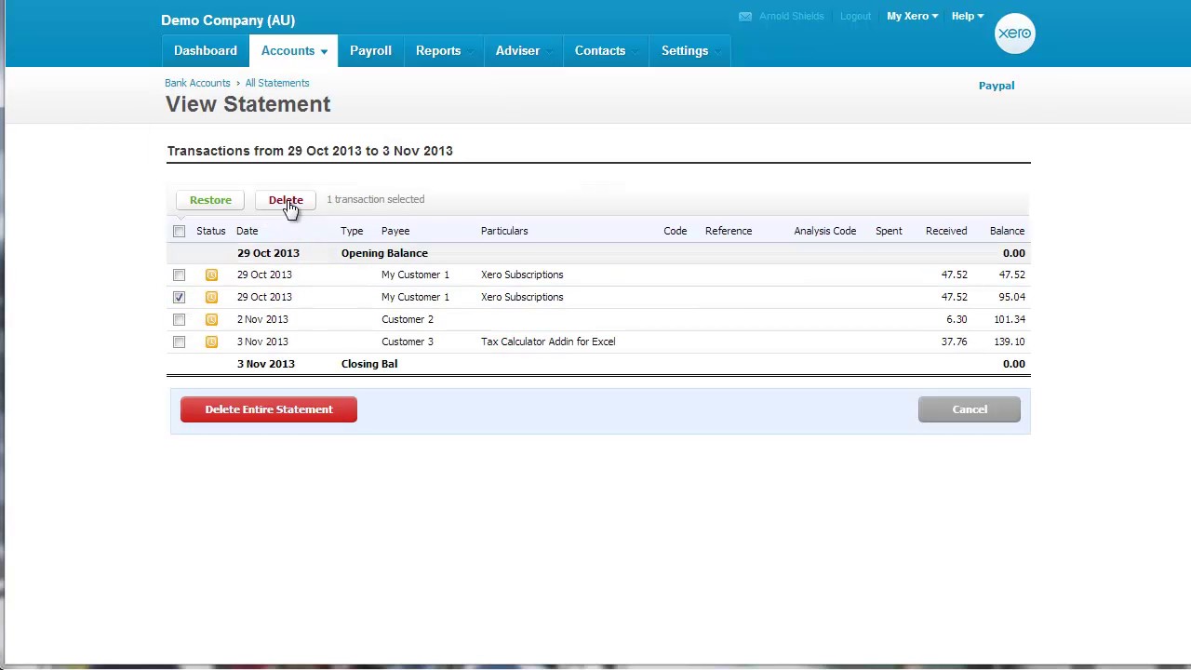The width and height of the screenshot is (1191, 670).
Task: Click status icon of Customer 2 row
Action: pos(211,319)
